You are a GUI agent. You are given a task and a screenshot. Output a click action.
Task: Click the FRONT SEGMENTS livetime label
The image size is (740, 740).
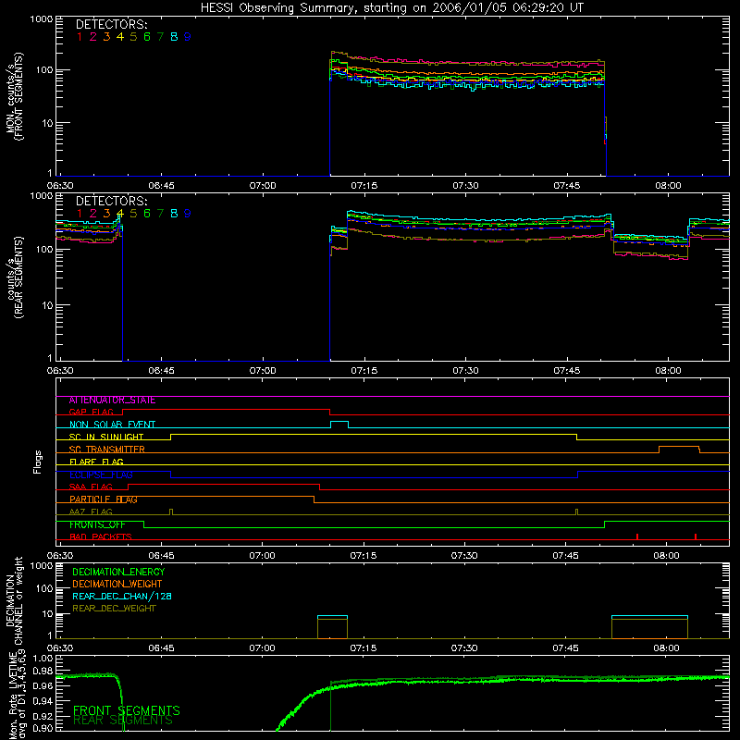(127, 710)
